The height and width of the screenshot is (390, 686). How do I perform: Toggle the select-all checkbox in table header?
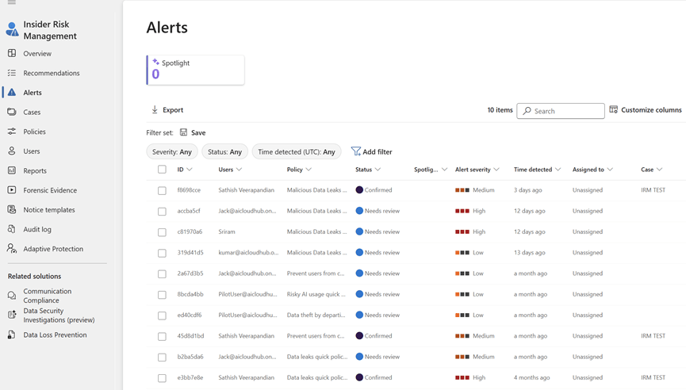coord(162,170)
